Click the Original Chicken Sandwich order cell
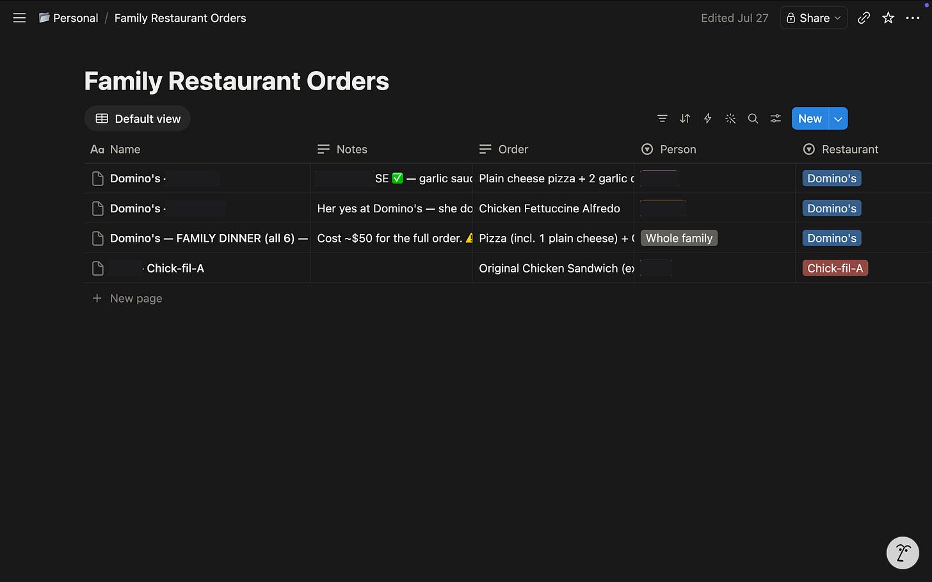 click(553, 269)
